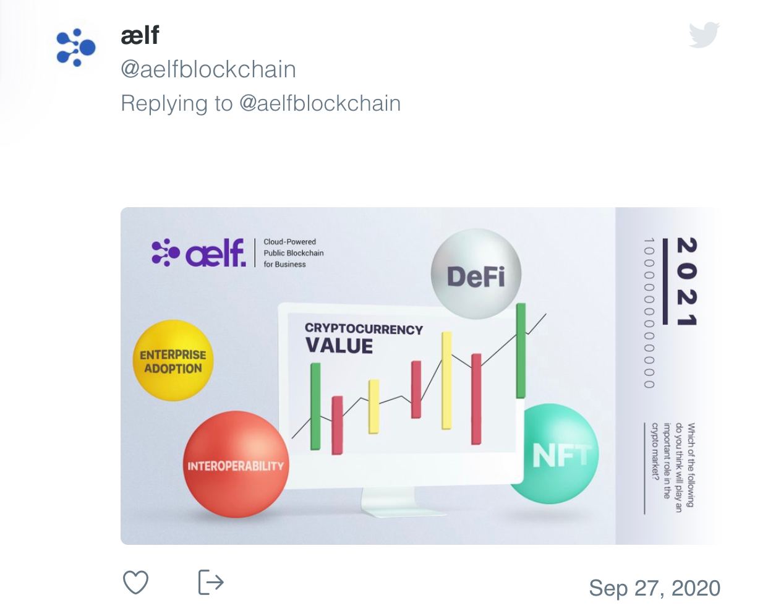Viewport: 768px width, 616px height.
Task: Click the share tweet icon
Action: (210, 582)
